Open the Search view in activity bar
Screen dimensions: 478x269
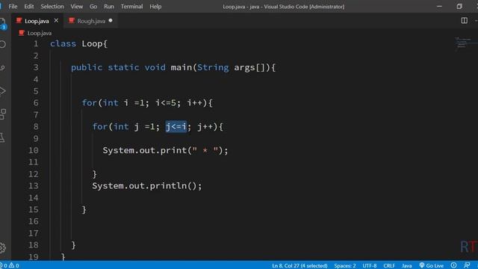pyautogui.click(x=3, y=45)
